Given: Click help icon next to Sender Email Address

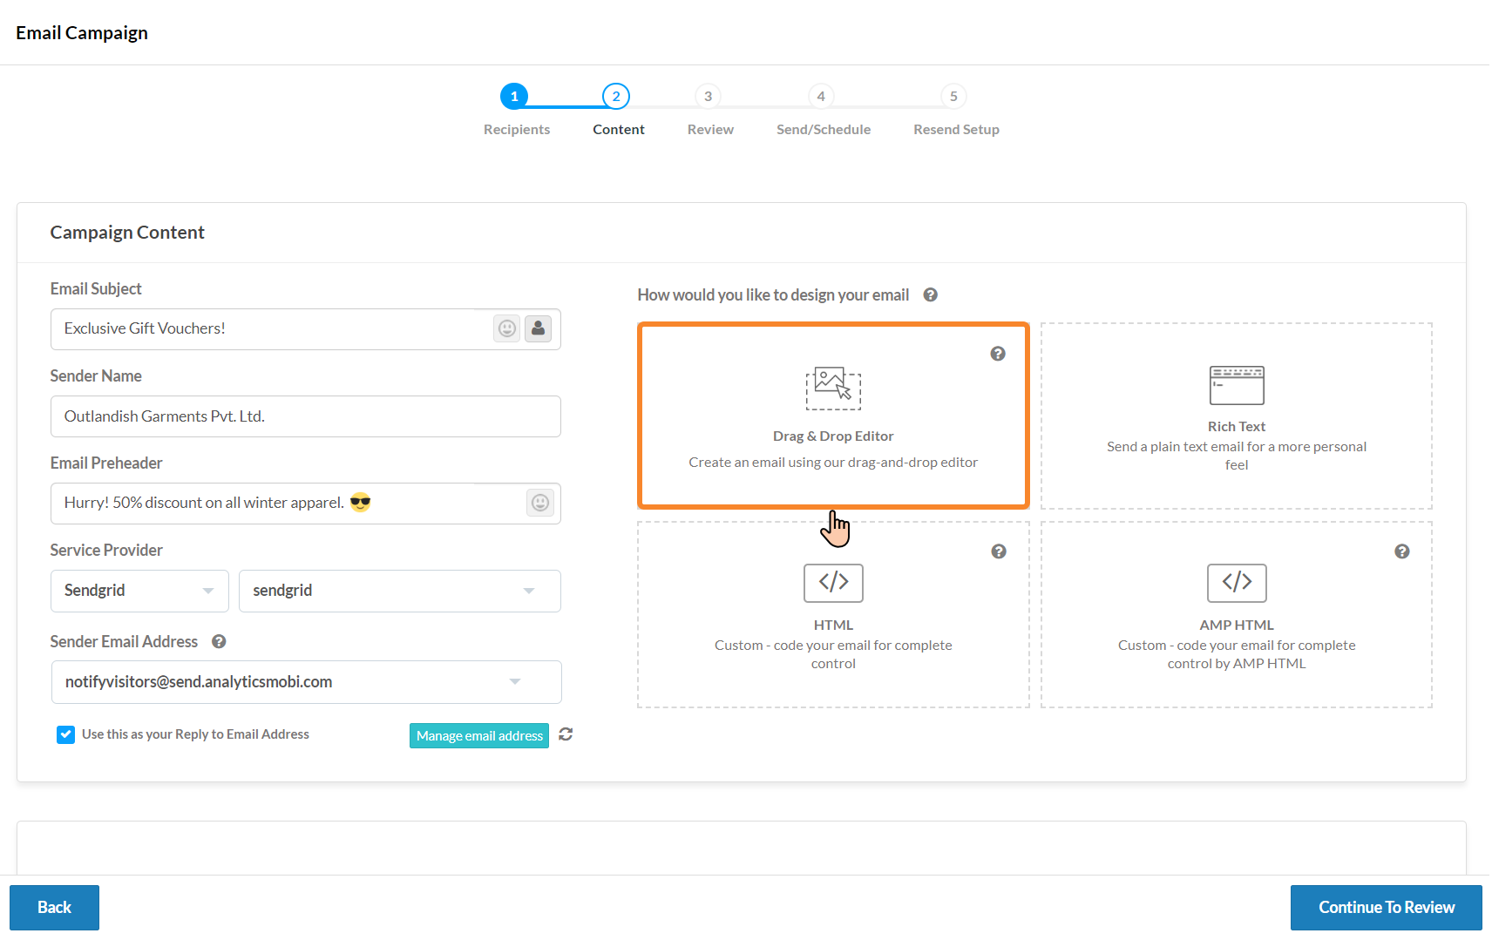Looking at the screenshot, I should click(x=219, y=641).
